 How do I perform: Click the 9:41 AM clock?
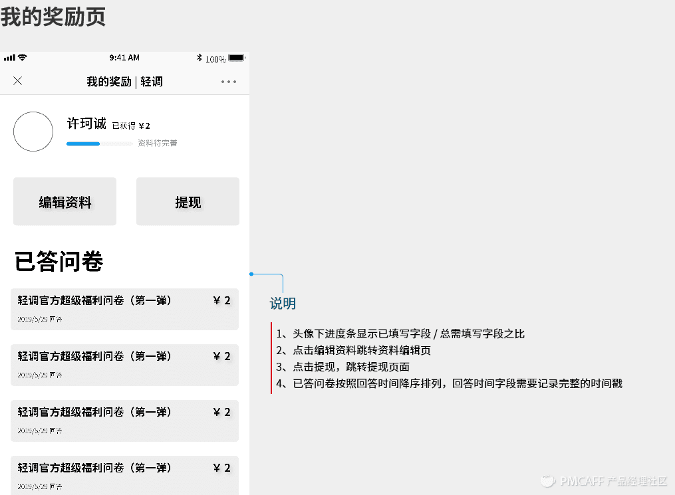point(124,58)
